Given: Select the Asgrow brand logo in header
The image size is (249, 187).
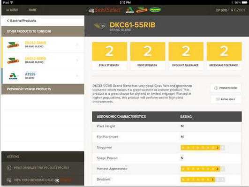Looking at the screenshot, I should click(130, 10).
